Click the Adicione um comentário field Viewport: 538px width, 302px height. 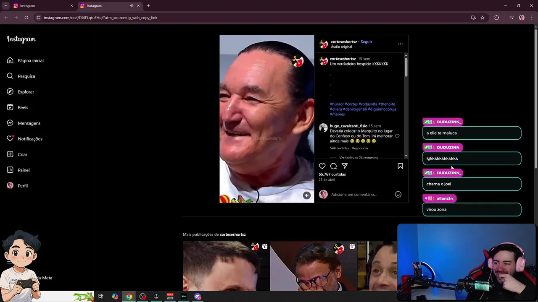pos(354,194)
